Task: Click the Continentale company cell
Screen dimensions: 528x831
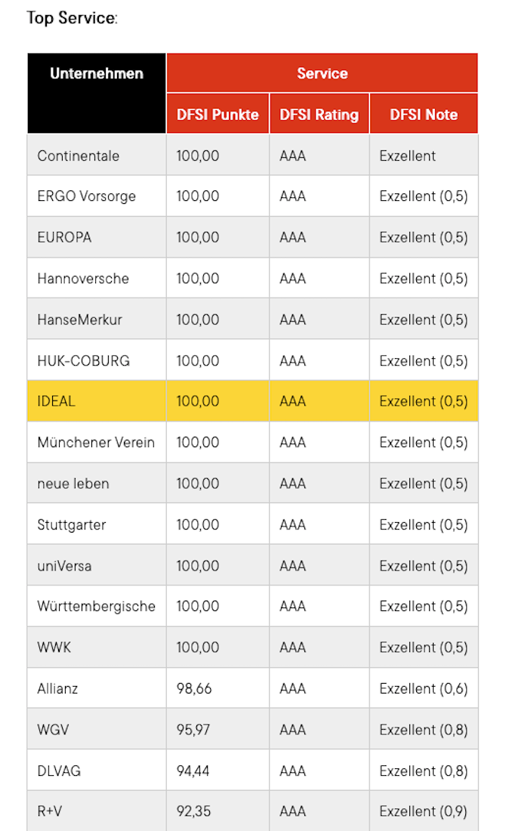Action: tap(79, 156)
